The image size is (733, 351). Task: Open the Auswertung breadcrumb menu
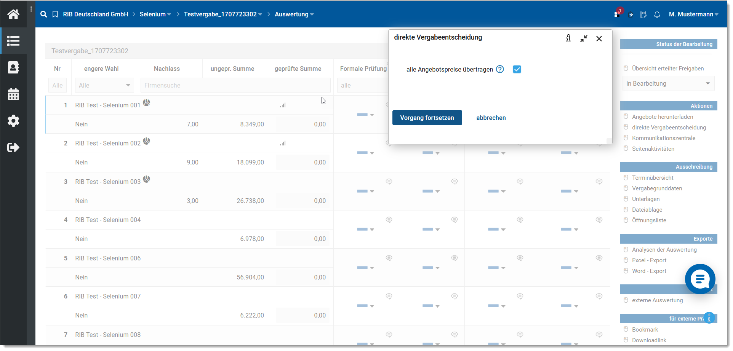pyautogui.click(x=294, y=14)
